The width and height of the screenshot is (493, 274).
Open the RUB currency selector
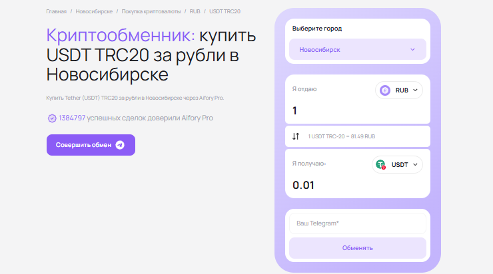pyautogui.click(x=398, y=90)
